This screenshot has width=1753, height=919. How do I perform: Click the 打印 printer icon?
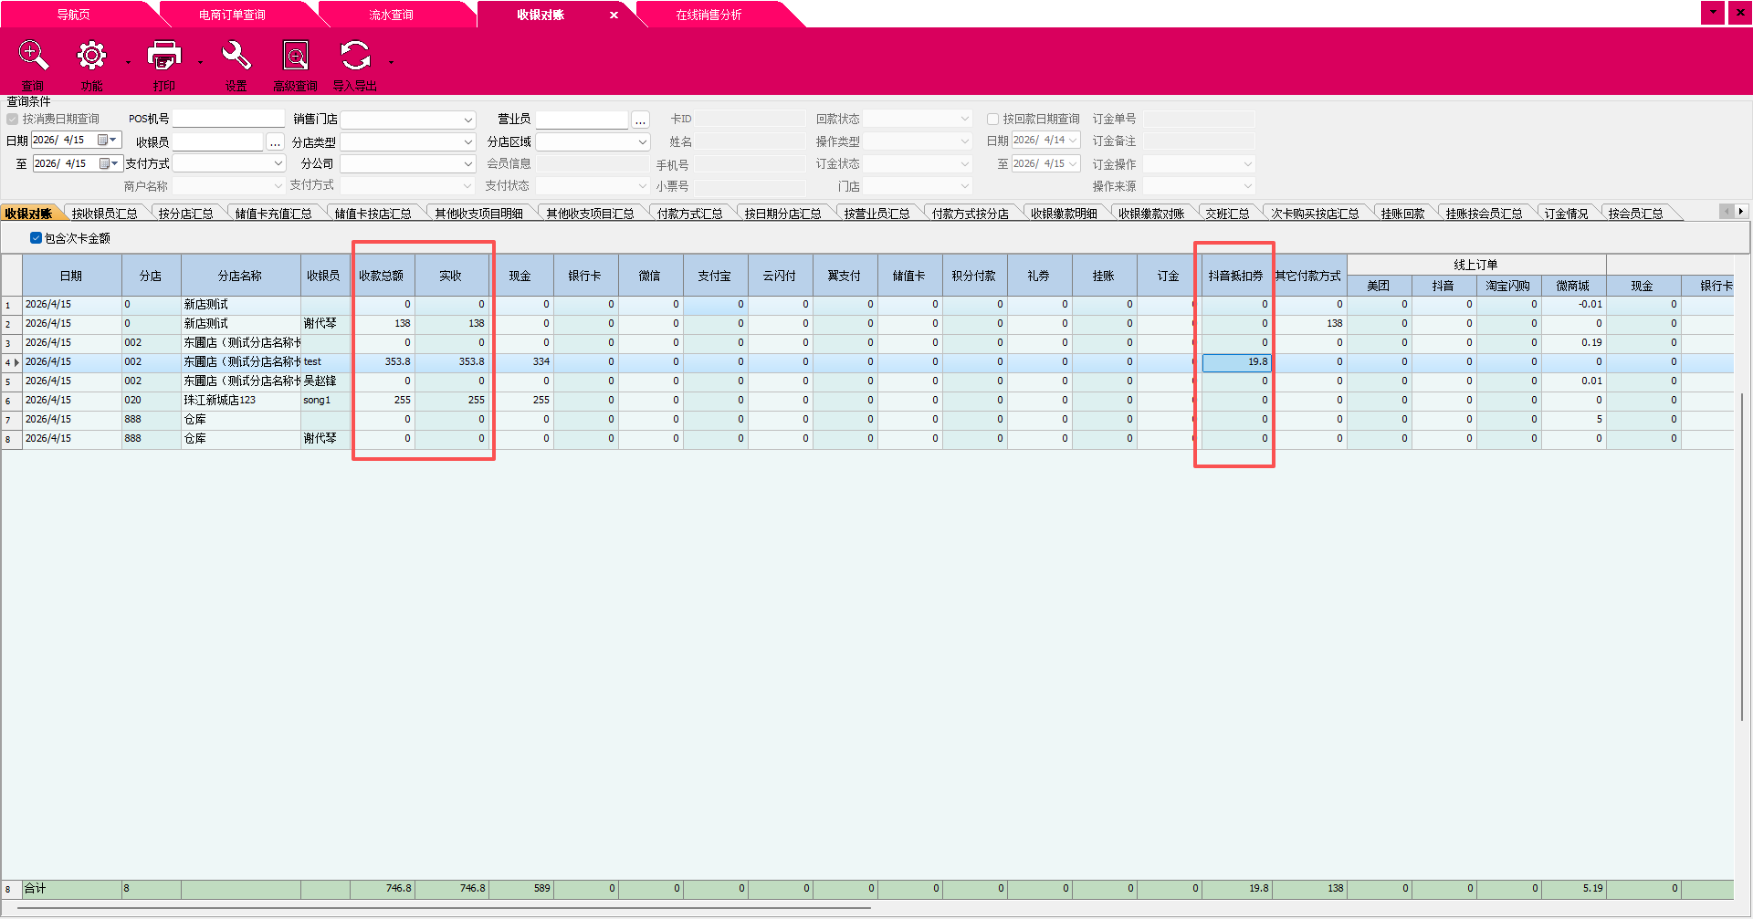pyautogui.click(x=163, y=57)
